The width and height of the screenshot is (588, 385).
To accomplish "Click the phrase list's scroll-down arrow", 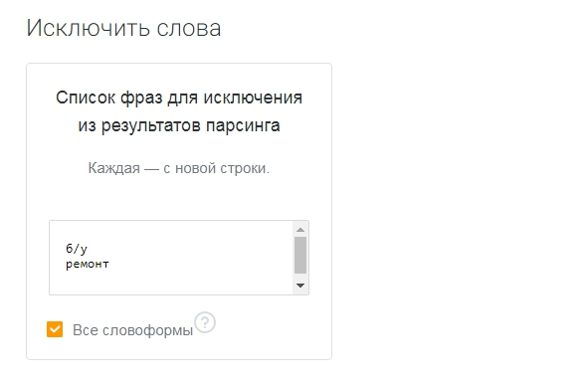I will (300, 286).
